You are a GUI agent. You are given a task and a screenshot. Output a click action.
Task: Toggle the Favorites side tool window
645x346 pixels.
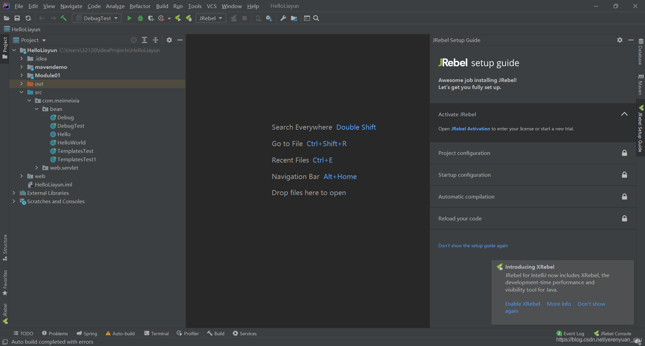[5, 283]
